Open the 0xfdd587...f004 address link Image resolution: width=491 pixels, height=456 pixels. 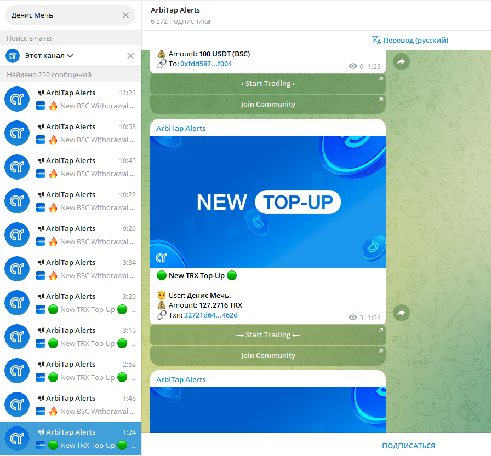(x=206, y=64)
